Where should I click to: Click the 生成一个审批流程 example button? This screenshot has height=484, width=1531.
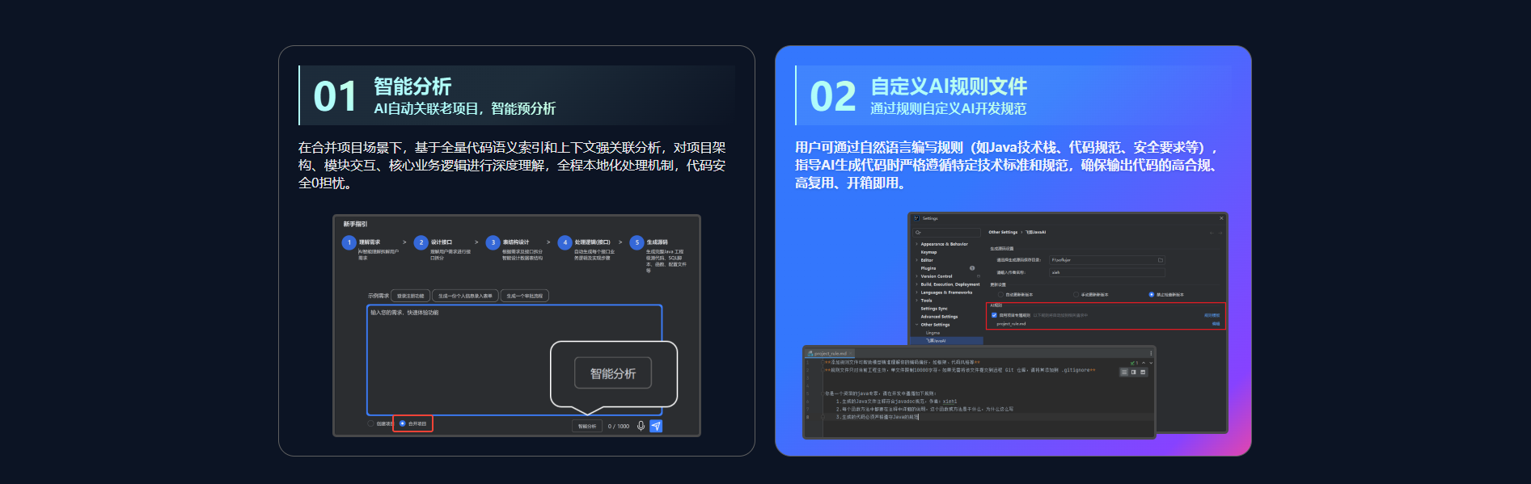(525, 296)
